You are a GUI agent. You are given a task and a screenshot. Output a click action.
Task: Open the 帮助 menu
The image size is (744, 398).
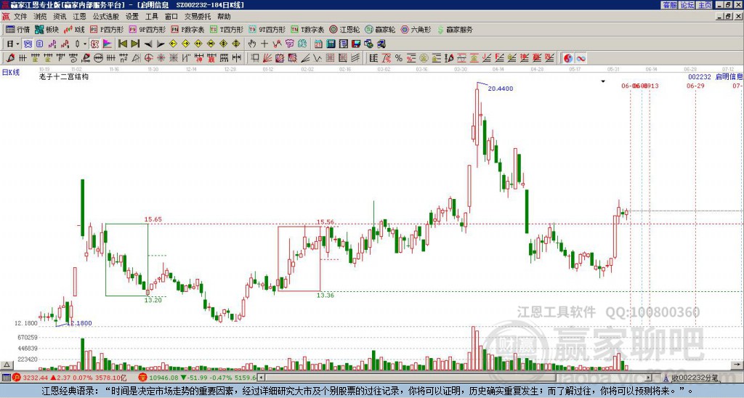coord(224,17)
